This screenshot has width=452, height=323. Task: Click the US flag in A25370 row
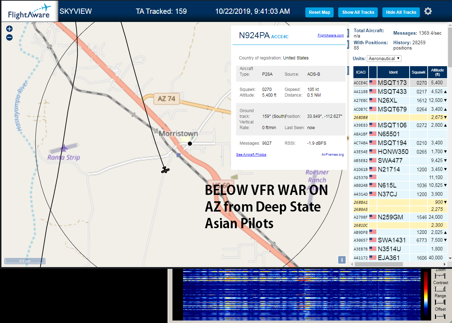click(x=373, y=177)
